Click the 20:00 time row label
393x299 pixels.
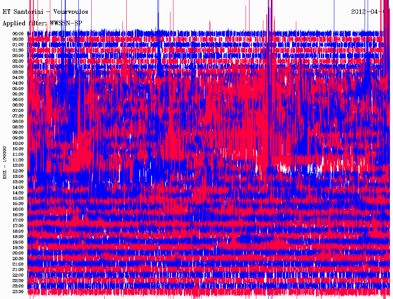click(18, 253)
